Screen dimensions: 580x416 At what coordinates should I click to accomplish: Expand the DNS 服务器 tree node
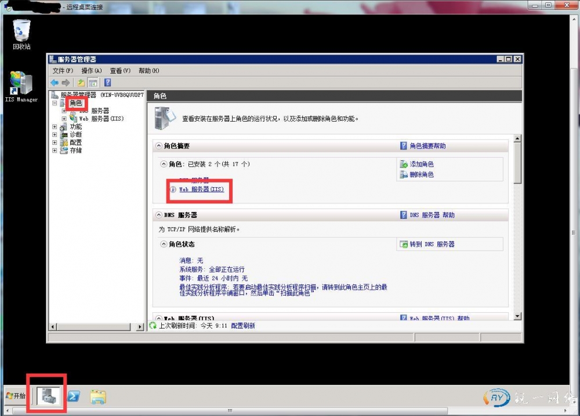pyautogui.click(x=64, y=111)
